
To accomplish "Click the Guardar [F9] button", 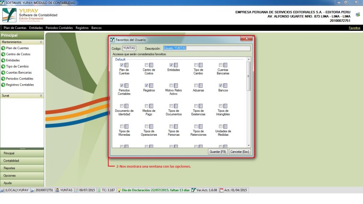I will coord(217,152).
